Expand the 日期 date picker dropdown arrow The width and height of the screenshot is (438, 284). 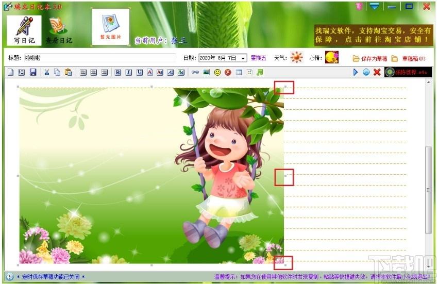243,58
